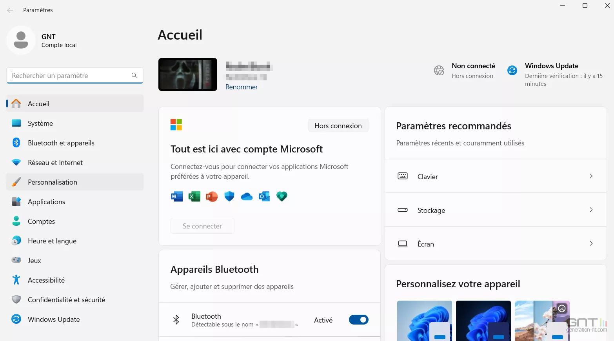614x341 pixels.
Task: Click the 'Appareils Bluetooth' heading
Action: [214, 269]
